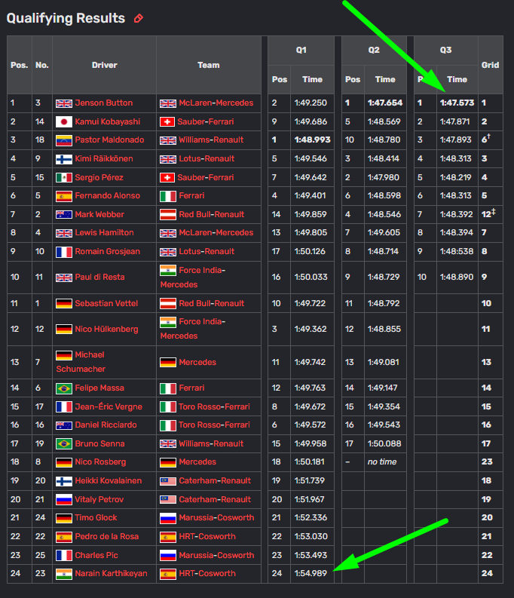The image size is (514, 598).
Task: Click the Team column header
Action: pos(209,65)
